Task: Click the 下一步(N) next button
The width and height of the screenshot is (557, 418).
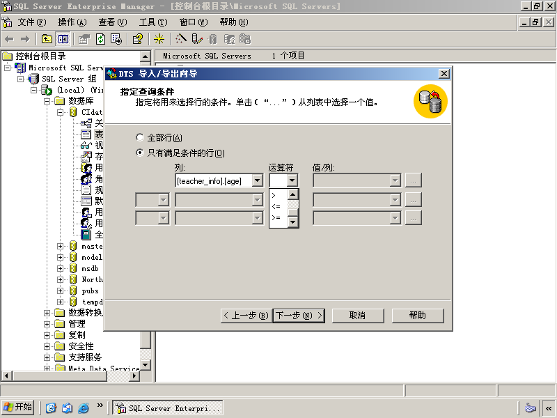Action: pos(299,316)
